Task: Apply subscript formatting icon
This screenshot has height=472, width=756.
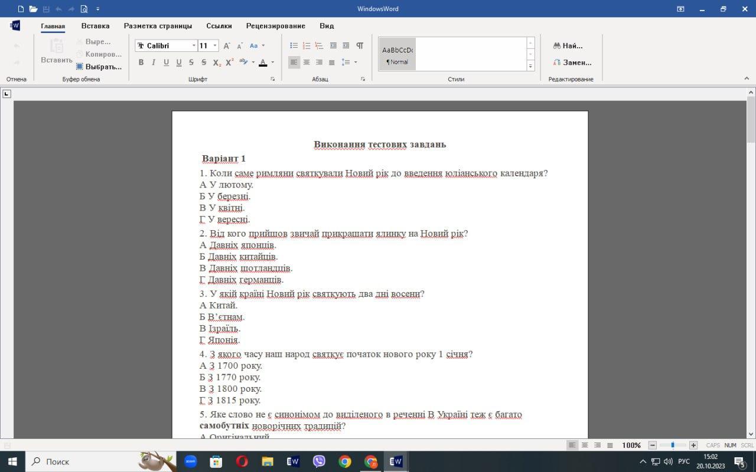Action: 216,63
